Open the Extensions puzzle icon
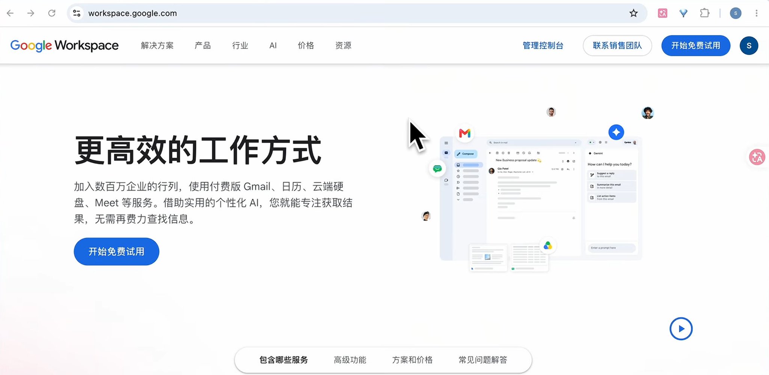The image size is (769, 375). pos(704,13)
